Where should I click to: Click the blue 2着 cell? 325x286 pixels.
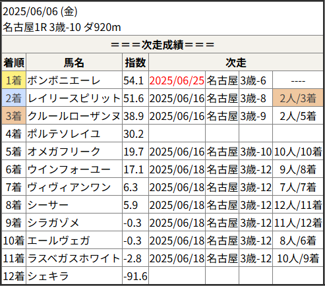[x=14, y=98]
